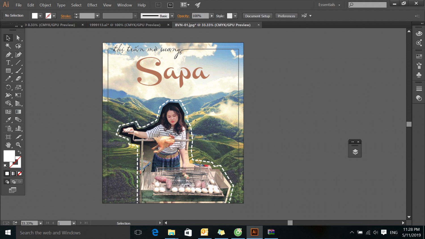Open Microsoft Edge from taskbar
425x239 pixels.
click(155, 232)
